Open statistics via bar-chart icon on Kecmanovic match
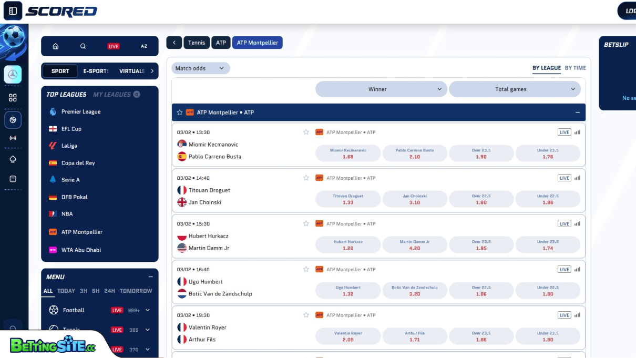 click(x=577, y=132)
